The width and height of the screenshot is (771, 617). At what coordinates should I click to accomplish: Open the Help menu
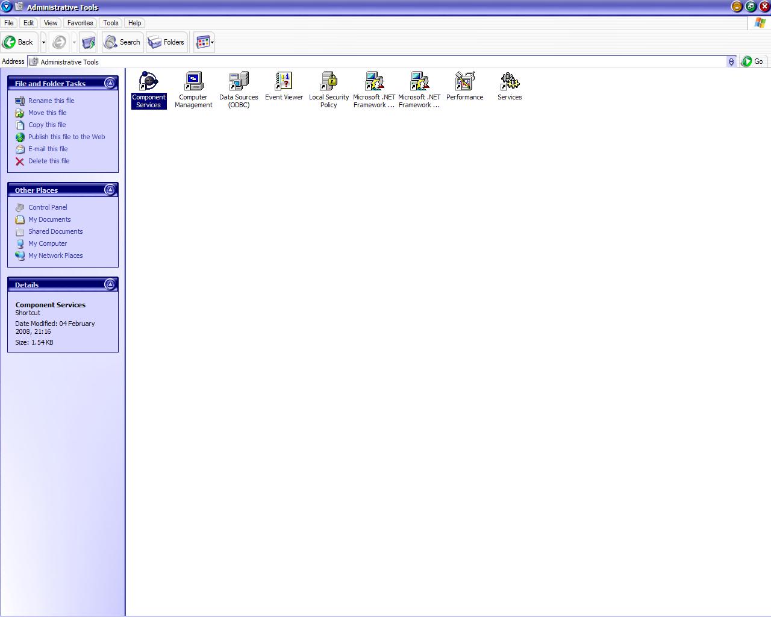134,23
